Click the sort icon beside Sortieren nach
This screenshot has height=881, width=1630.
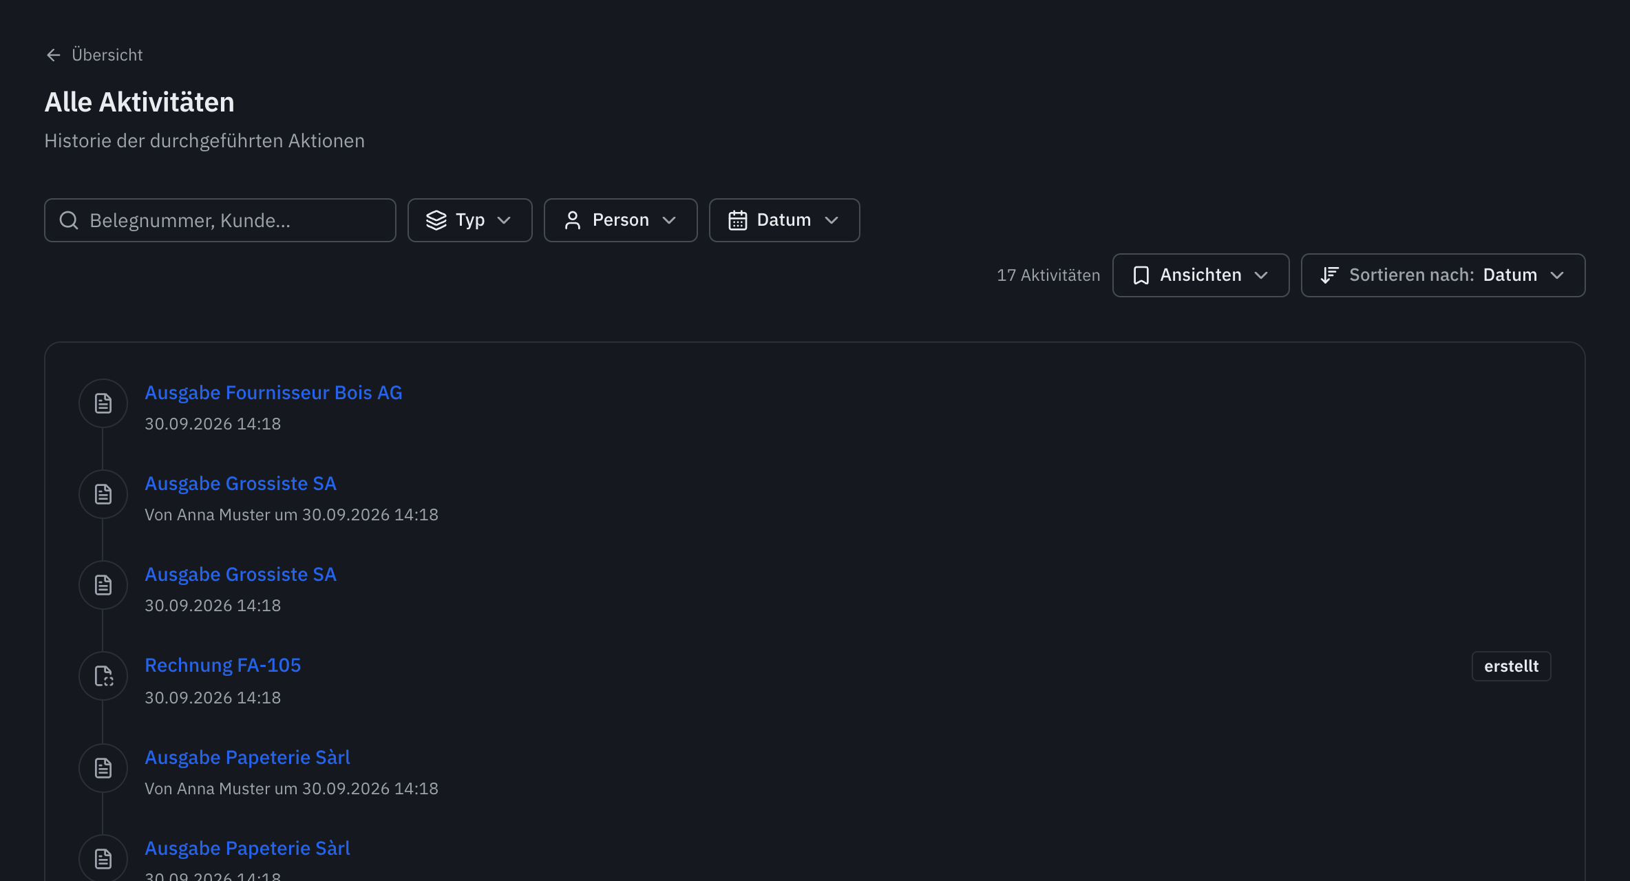tap(1330, 275)
